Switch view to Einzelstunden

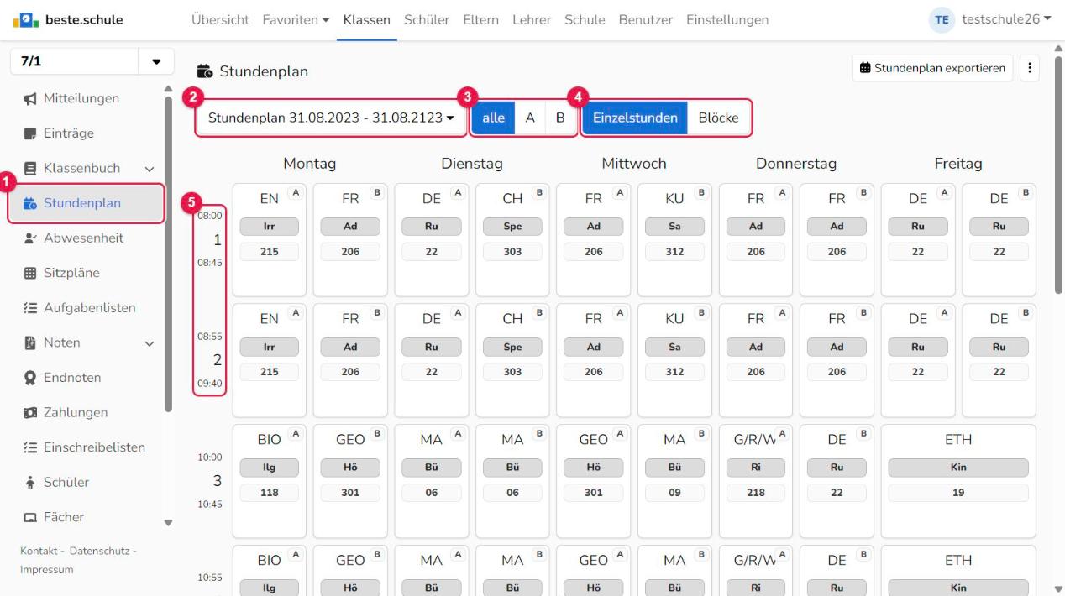coord(635,118)
